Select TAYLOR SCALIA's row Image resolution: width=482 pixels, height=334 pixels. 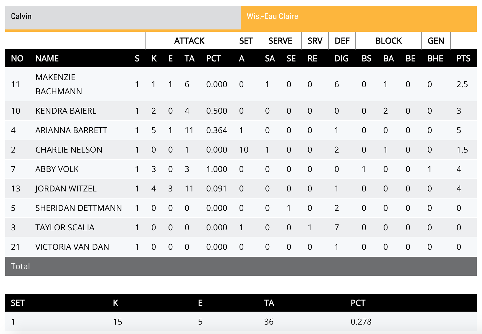(65, 227)
